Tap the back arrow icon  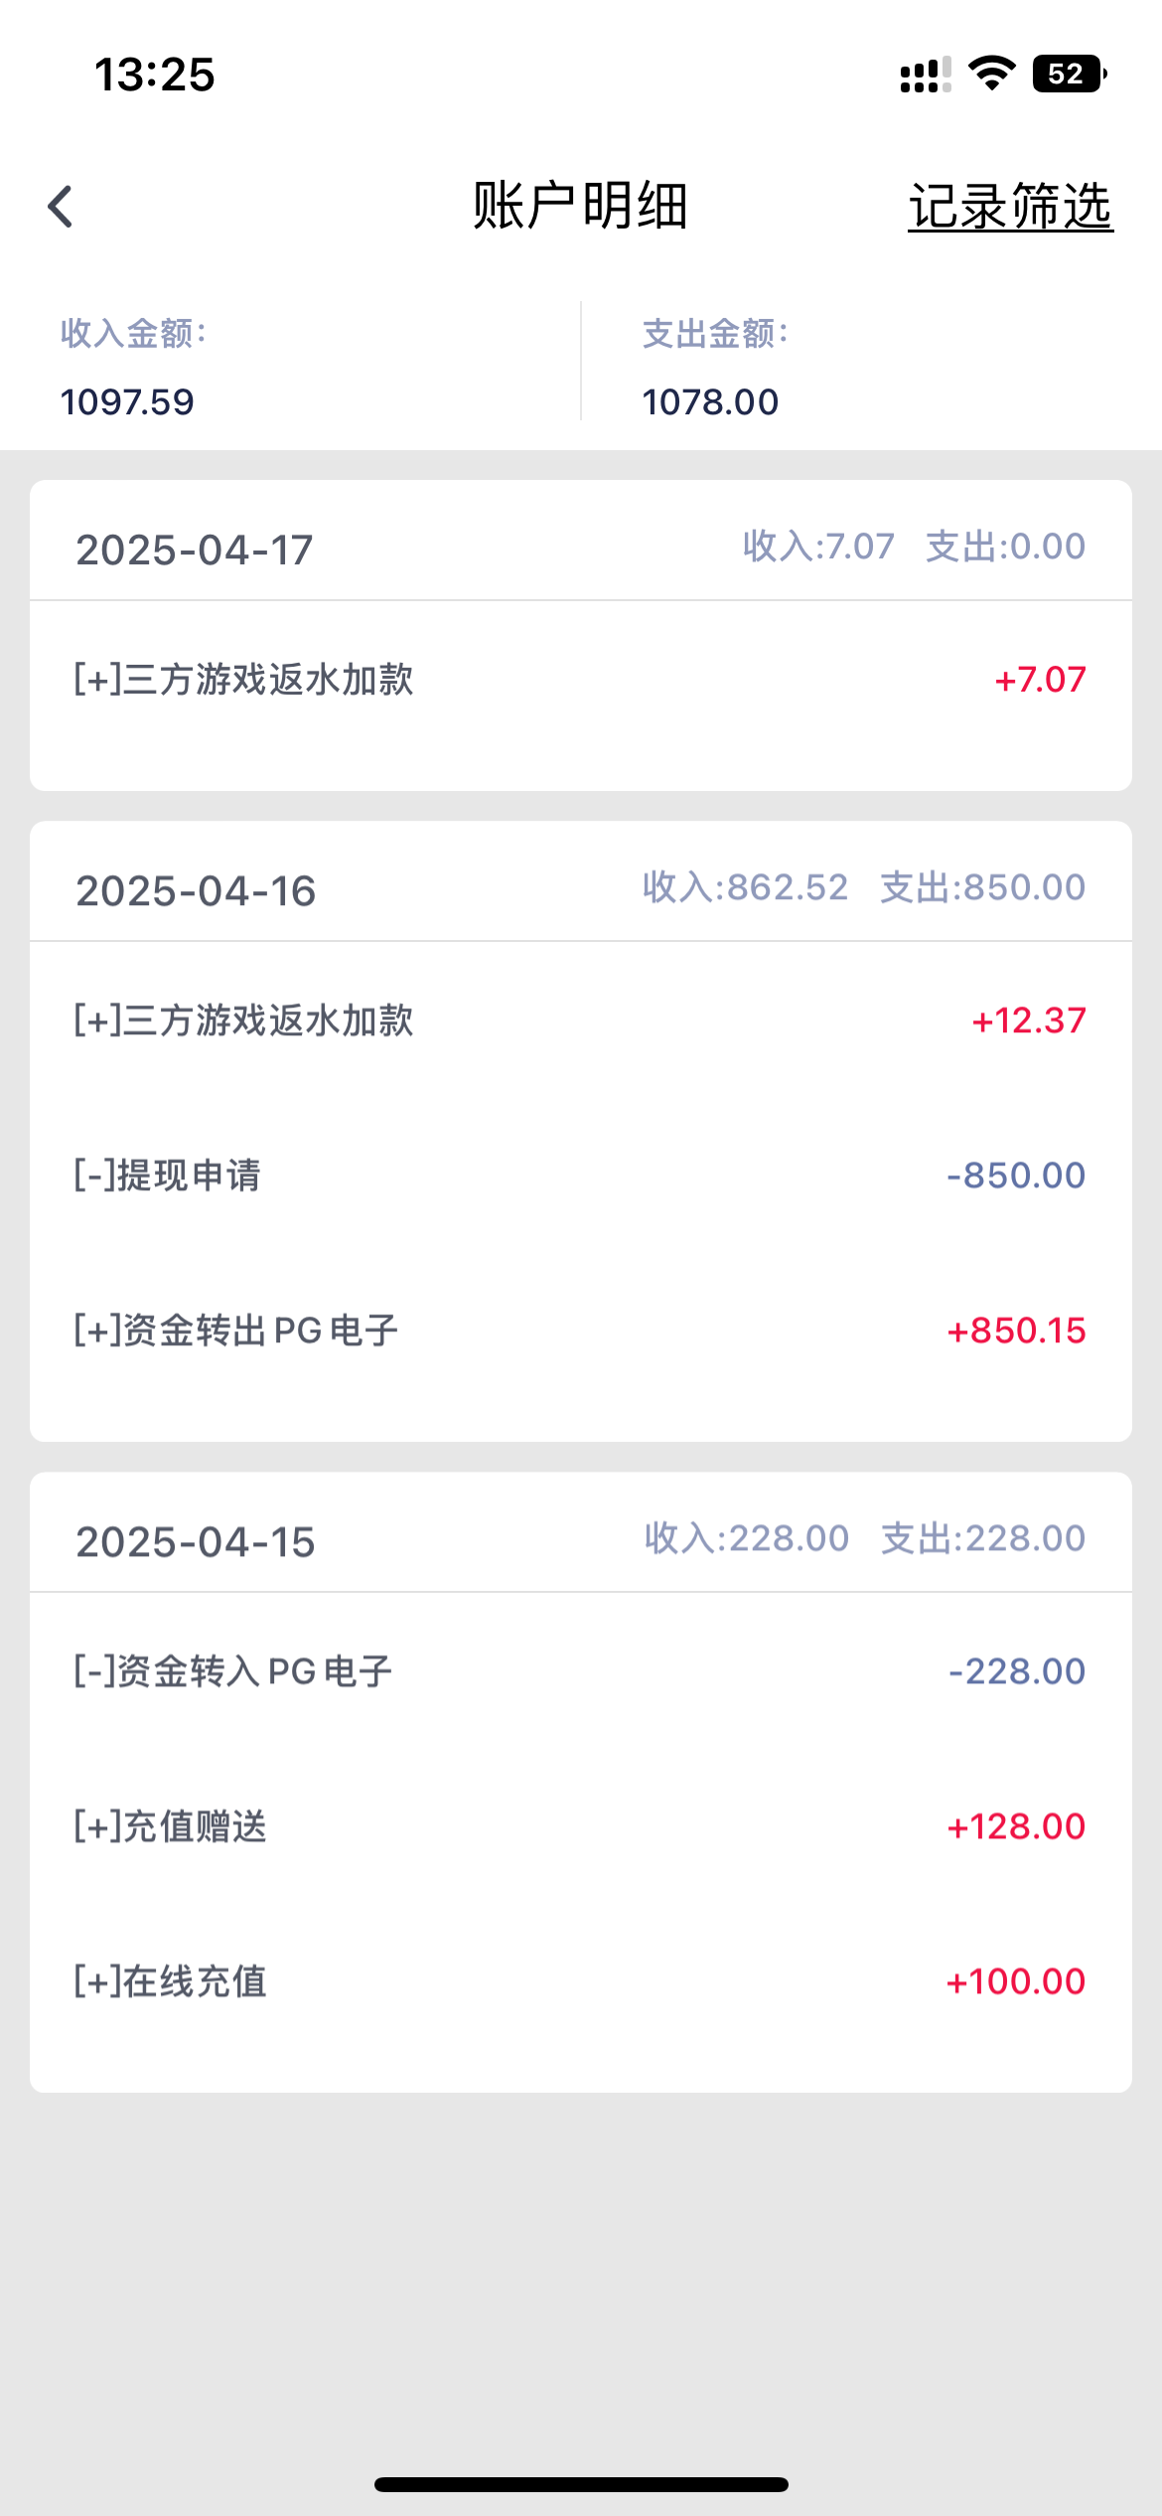click(x=61, y=207)
